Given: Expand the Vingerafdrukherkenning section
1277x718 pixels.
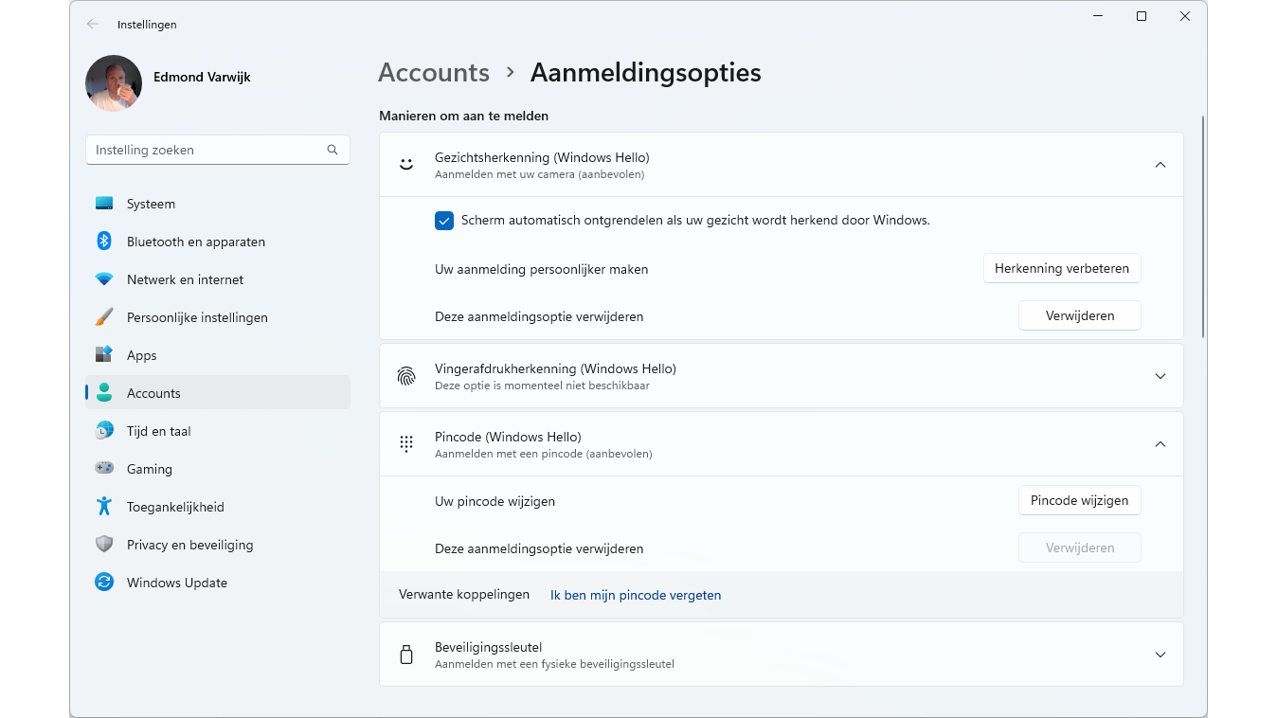Looking at the screenshot, I should (x=1160, y=376).
